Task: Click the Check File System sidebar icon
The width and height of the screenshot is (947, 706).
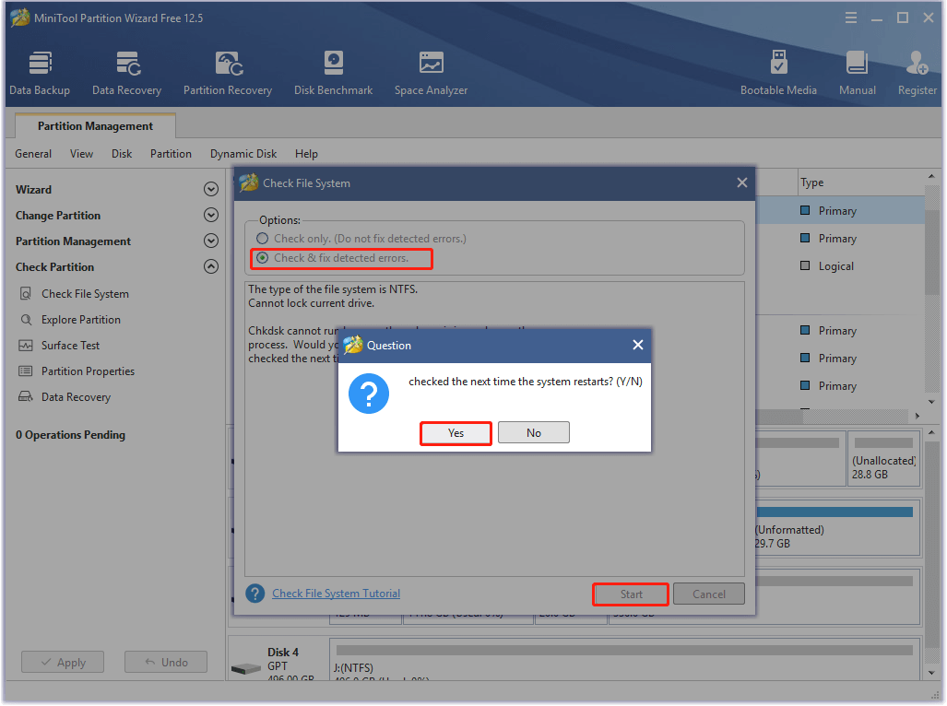Action: (x=26, y=294)
